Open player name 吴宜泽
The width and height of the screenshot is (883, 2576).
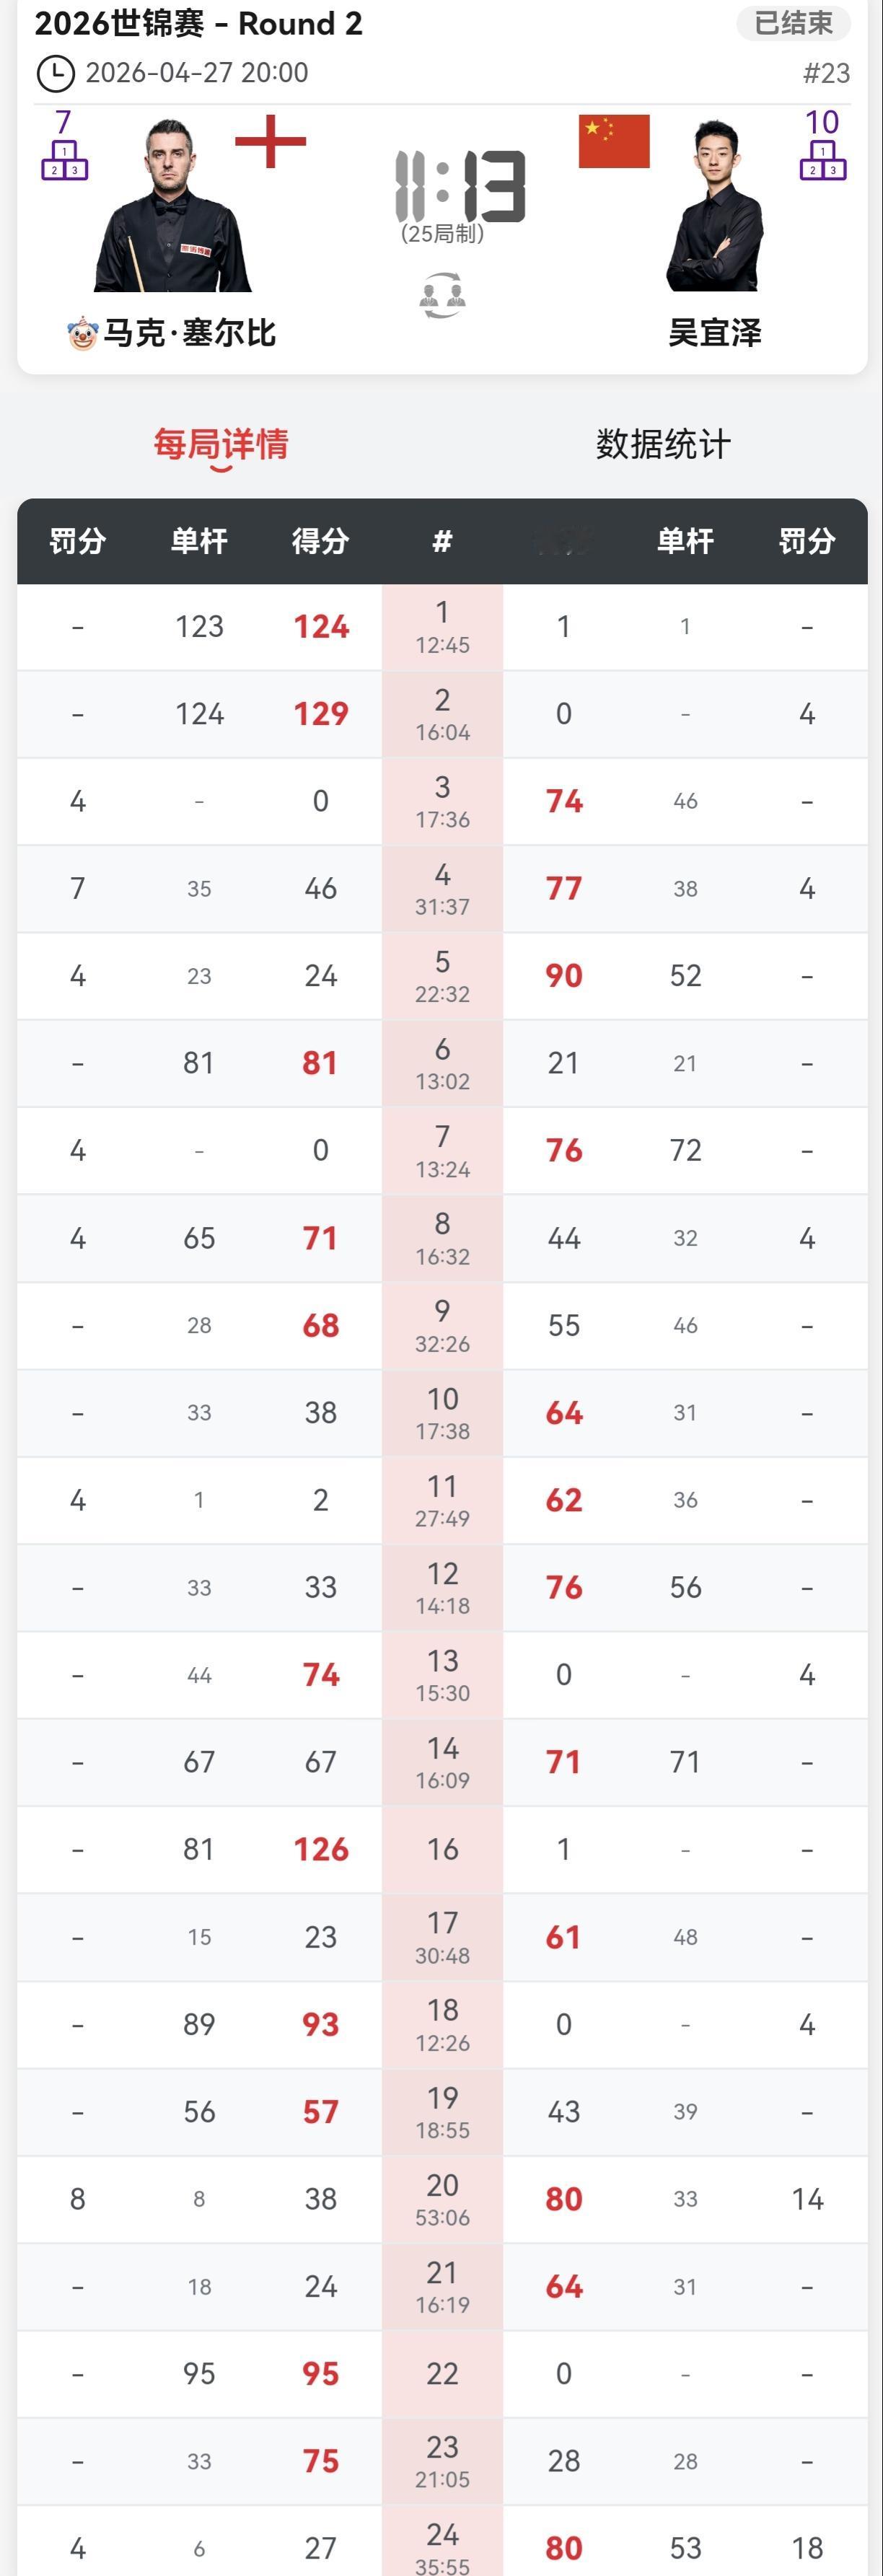click(x=715, y=333)
